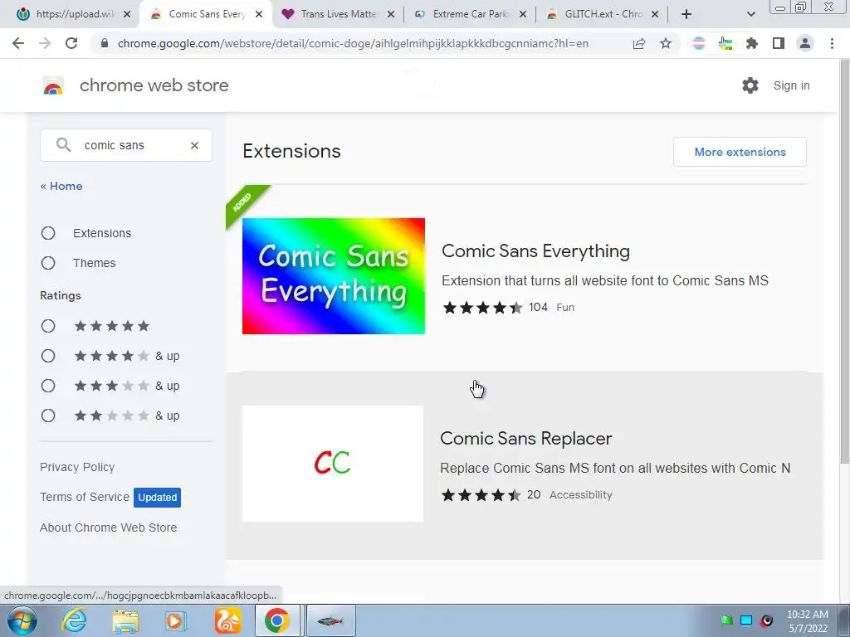Launch Internet Explorer from taskbar

(x=74, y=620)
